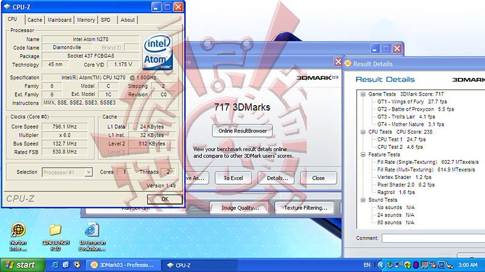This screenshot has width=485, height=272.
Task: Select the CPU tab
Action: [x=12, y=19]
